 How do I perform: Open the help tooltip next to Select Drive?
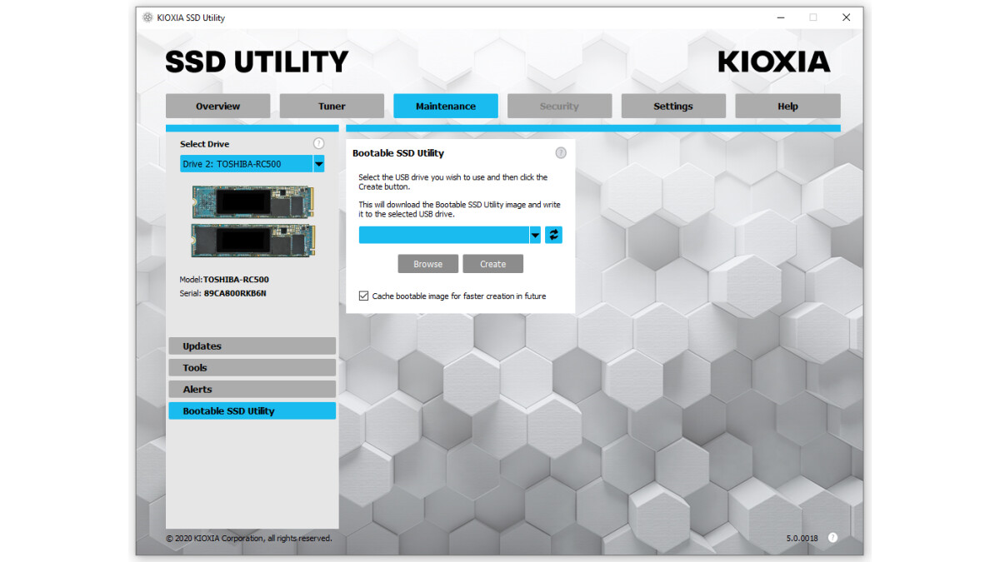coord(318,143)
